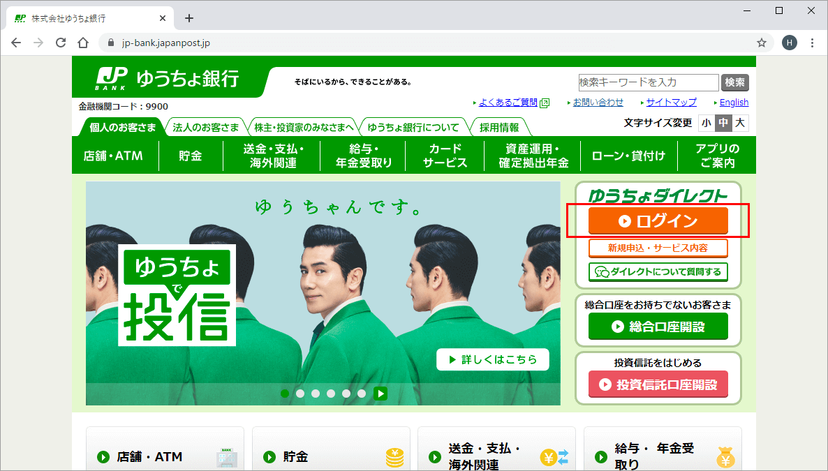The width and height of the screenshot is (828, 471).
Task: Open ローン・貸付け nav item
Action: (x=628, y=156)
